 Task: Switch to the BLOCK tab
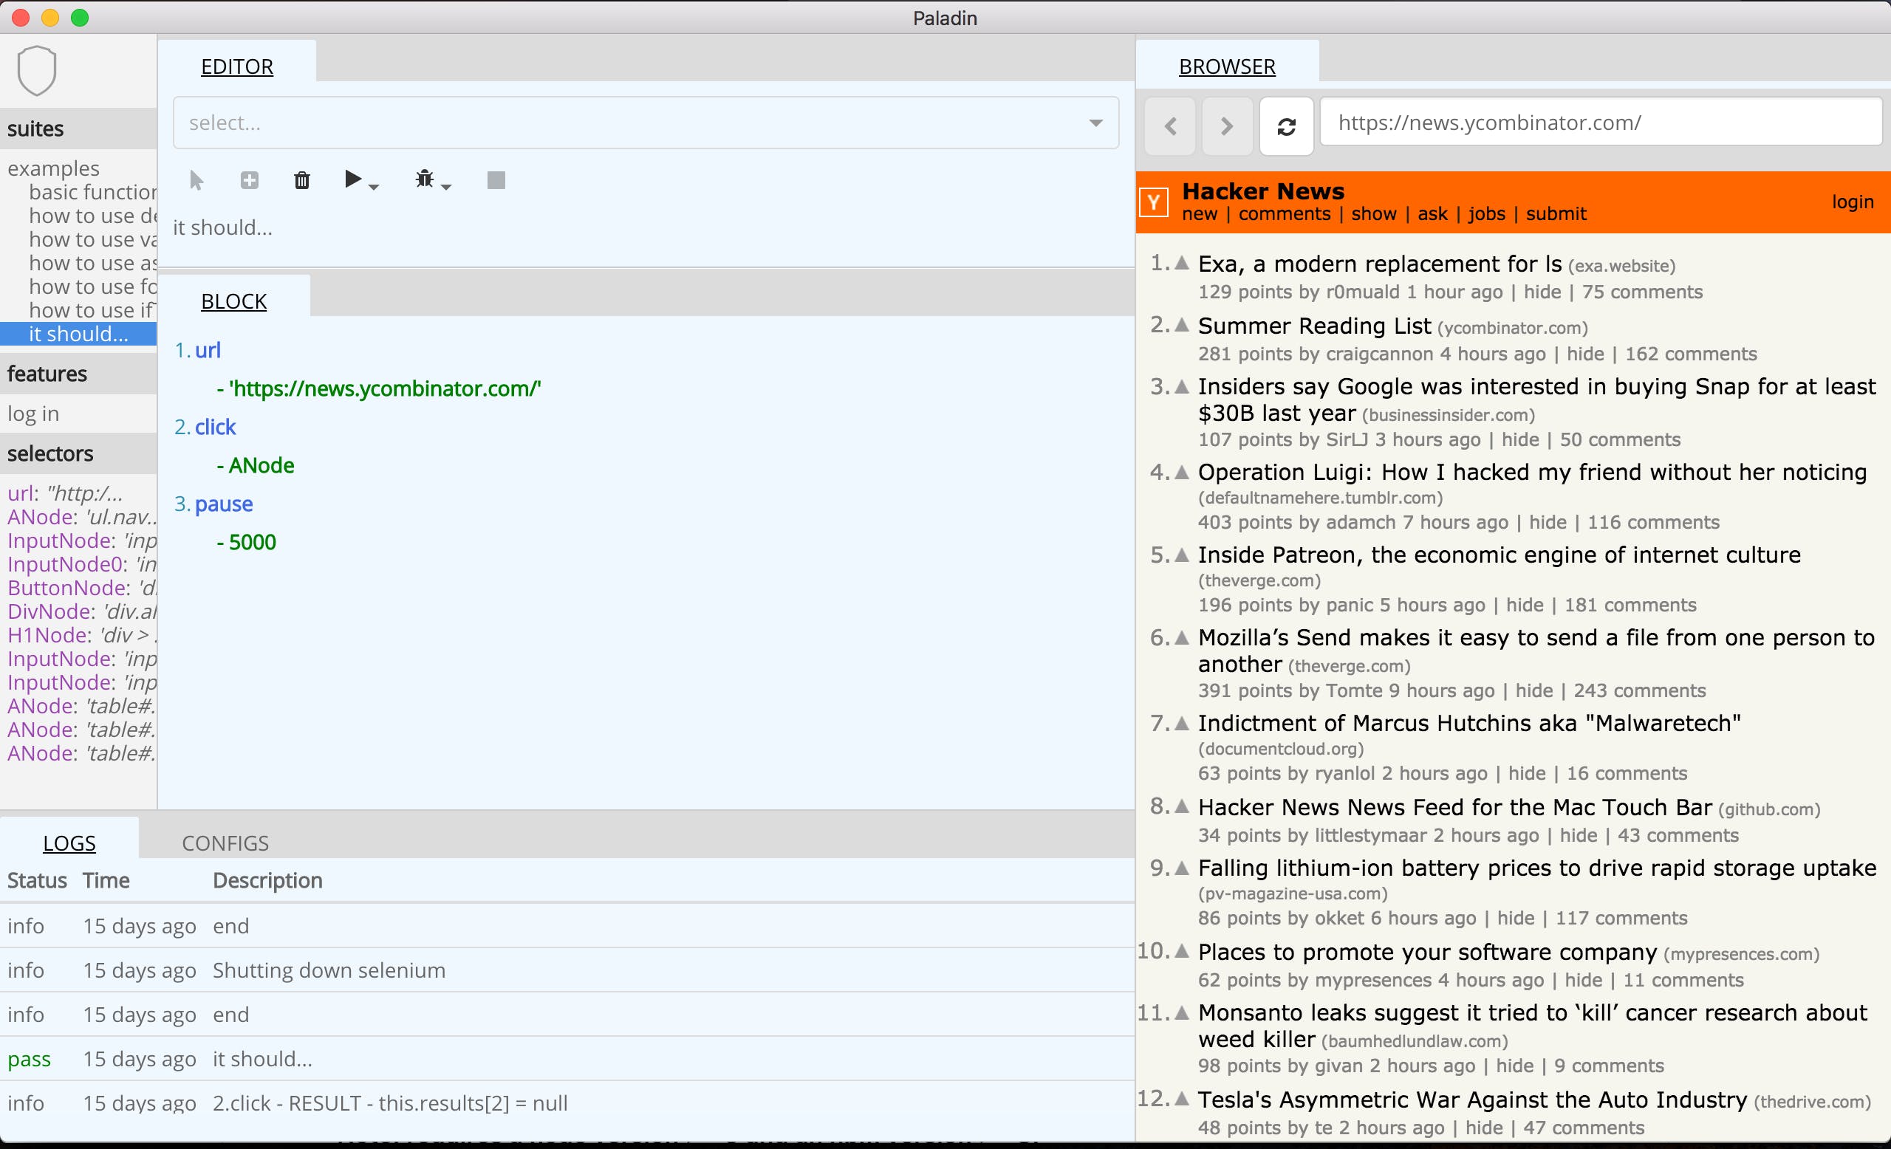tap(234, 301)
